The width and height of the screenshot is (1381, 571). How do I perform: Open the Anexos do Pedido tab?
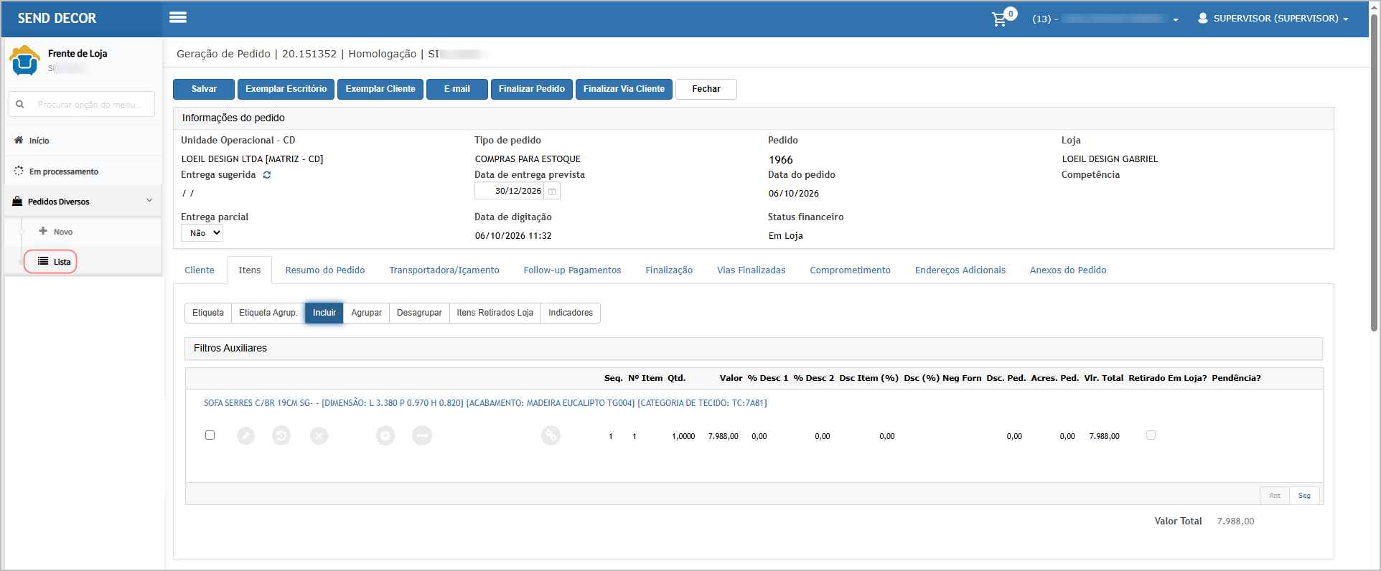[1068, 270]
